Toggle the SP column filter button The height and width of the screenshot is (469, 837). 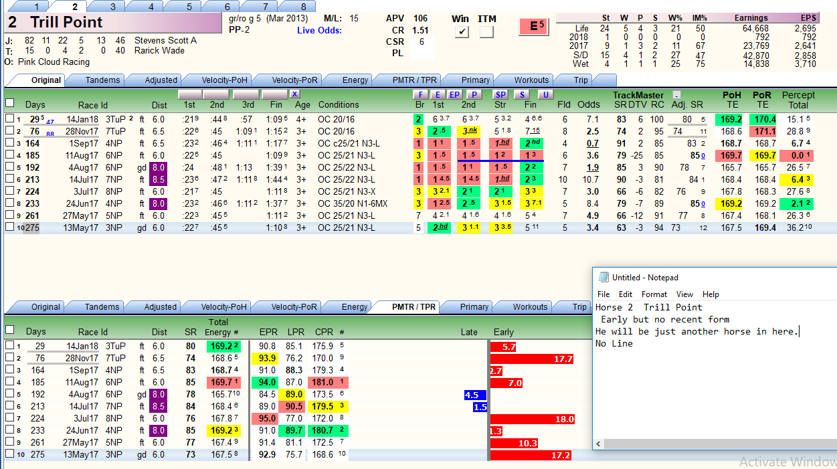point(501,94)
